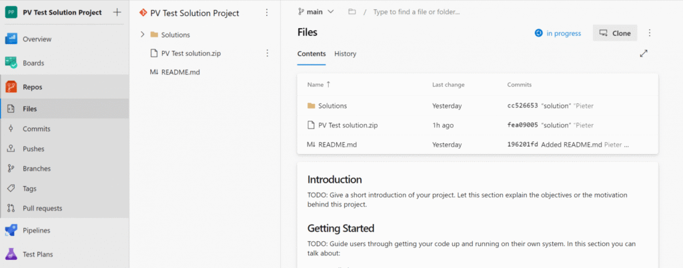Image resolution: width=683 pixels, height=268 pixels.
Task: Switch to the History tab
Action: click(x=346, y=54)
